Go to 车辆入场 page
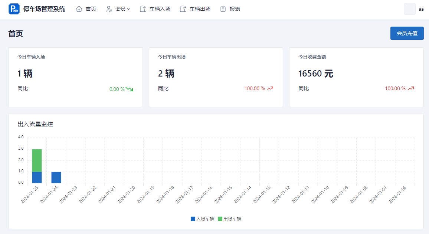This screenshot has width=429, height=234. 160,9
